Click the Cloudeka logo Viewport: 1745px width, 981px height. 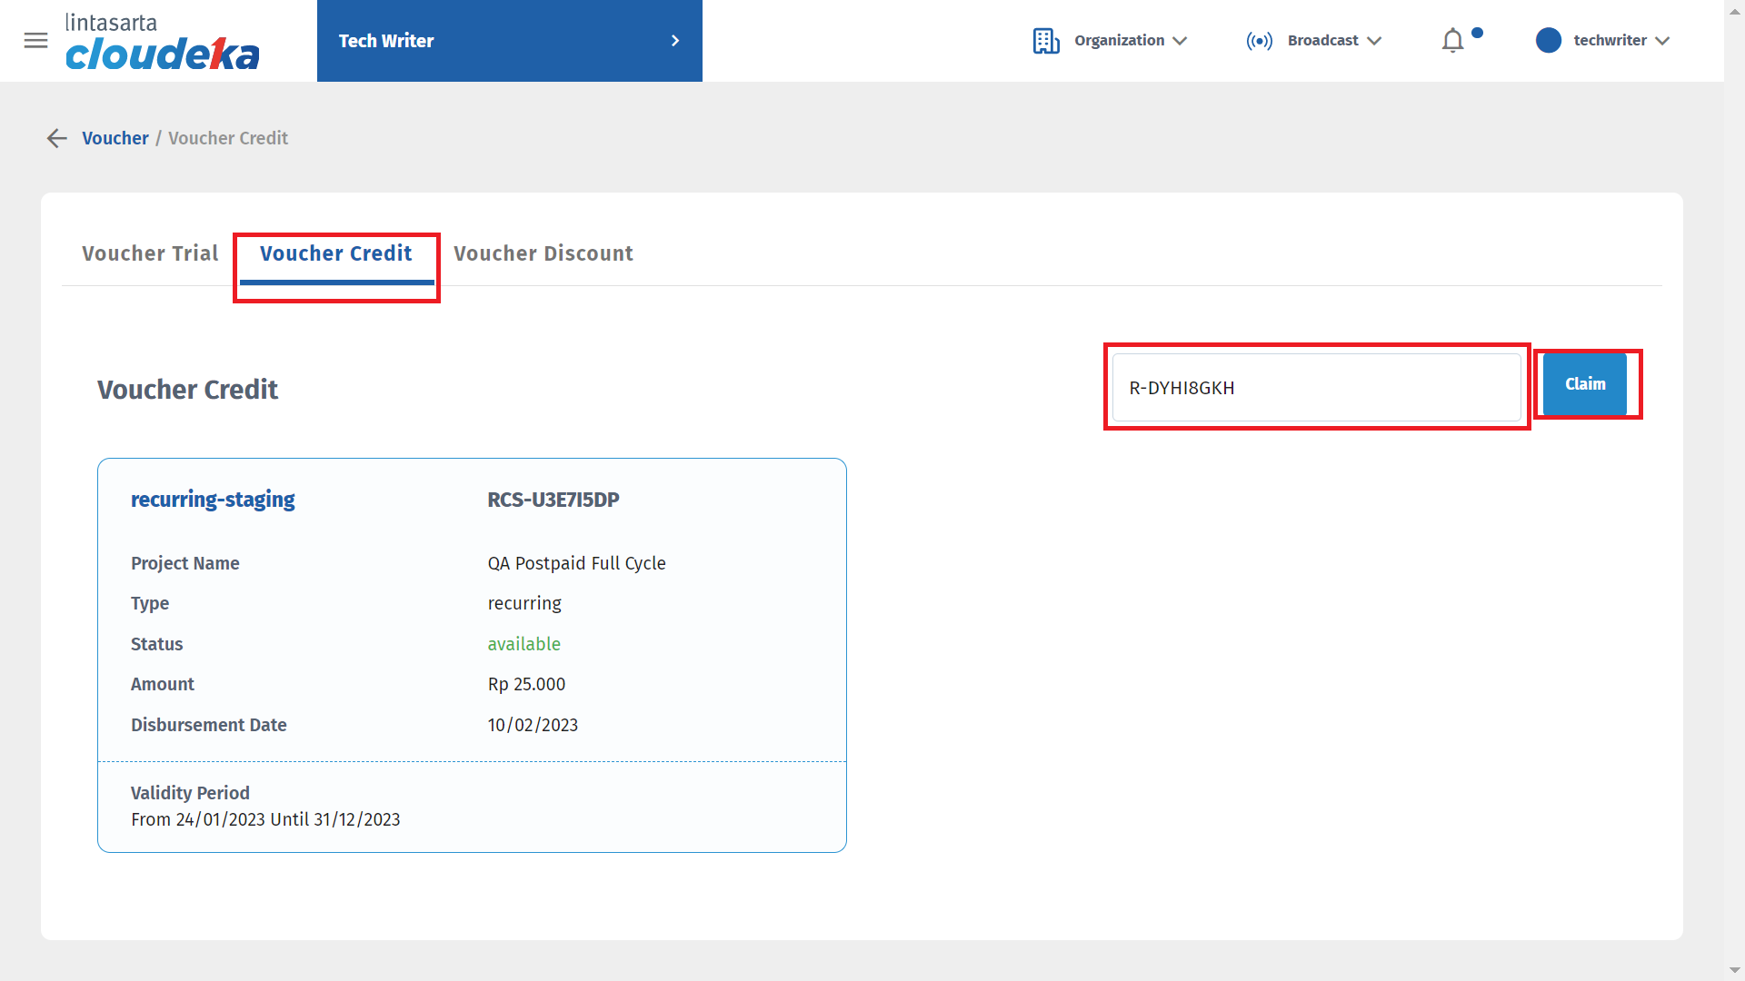pos(162,42)
